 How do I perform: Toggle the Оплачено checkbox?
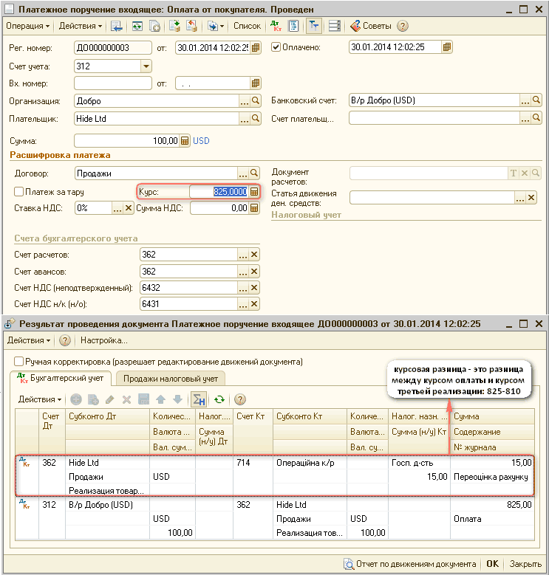coord(276,48)
